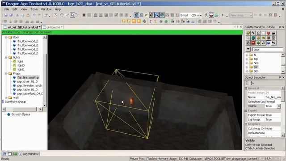This screenshot has width=286, height=161.
Task: Click the green dome icon in lower toolbar
Action: [x=166, y=21]
